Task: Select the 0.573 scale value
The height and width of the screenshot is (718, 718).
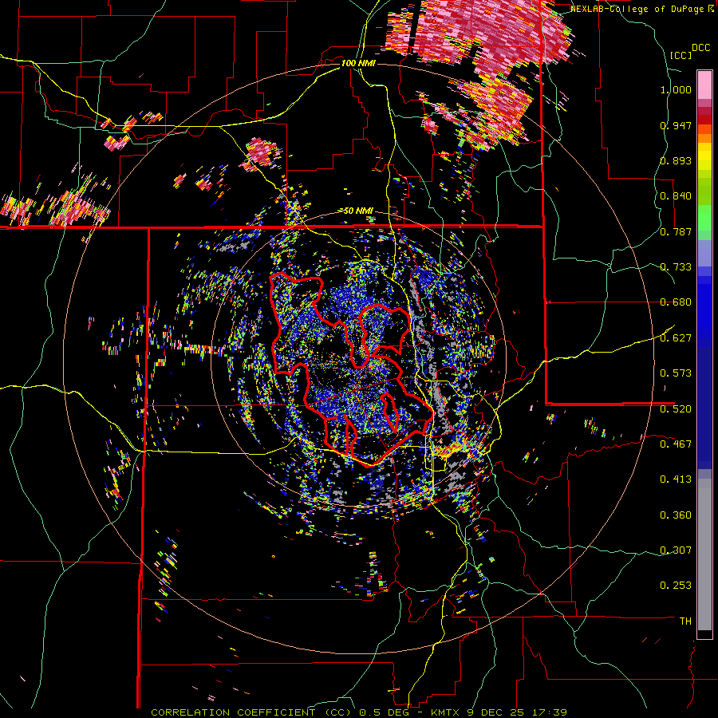Action: tap(676, 373)
